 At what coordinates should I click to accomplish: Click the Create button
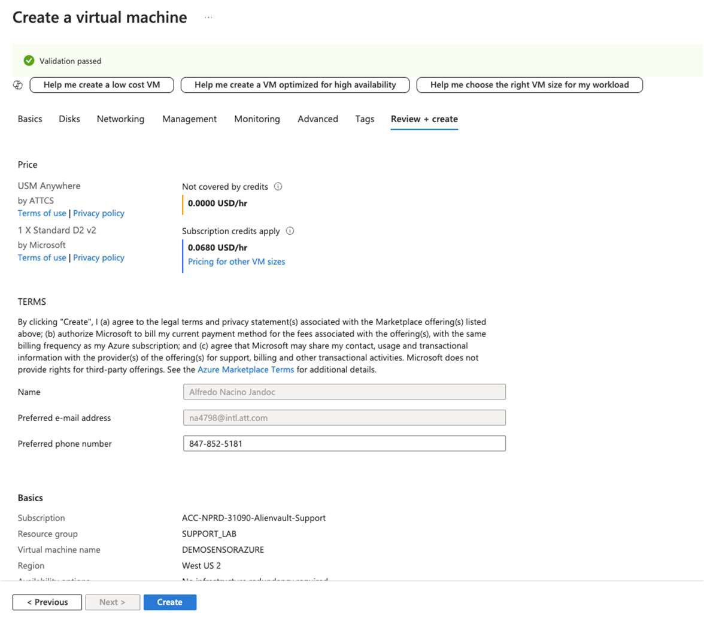pos(170,602)
